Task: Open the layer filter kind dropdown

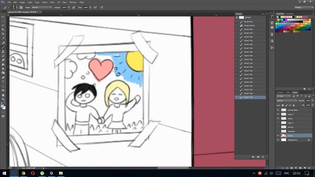Action: pyautogui.click(x=283, y=96)
